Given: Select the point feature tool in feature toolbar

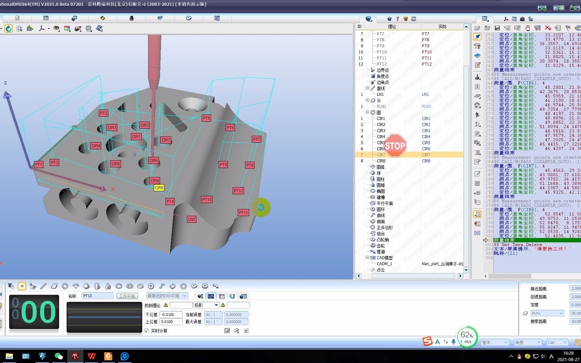Looking at the screenshot, I should (22, 286).
